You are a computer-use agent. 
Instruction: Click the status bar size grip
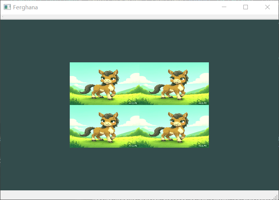[x=276, y=197]
